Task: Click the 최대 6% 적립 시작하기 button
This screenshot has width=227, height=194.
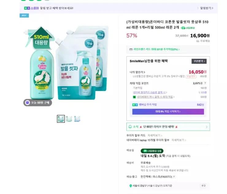Action: point(168,112)
